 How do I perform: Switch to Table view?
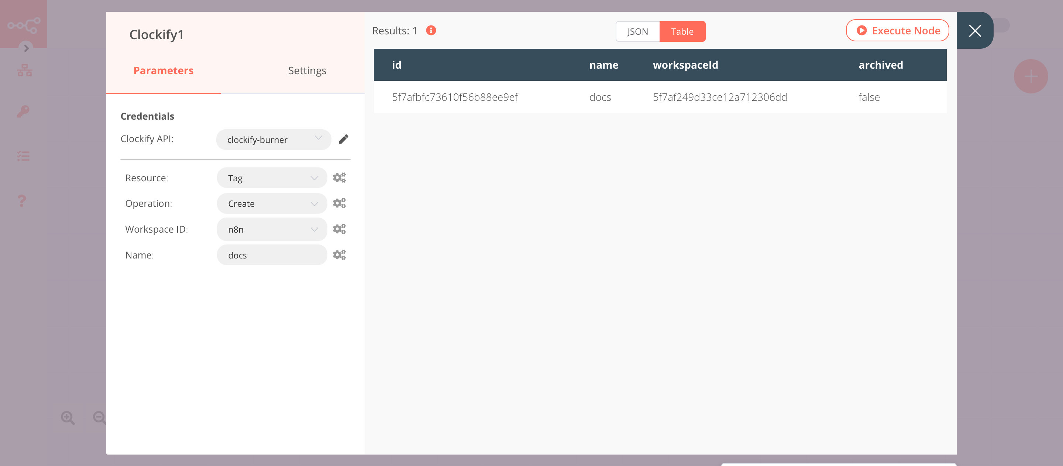pyautogui.click(x=682, y=31)
